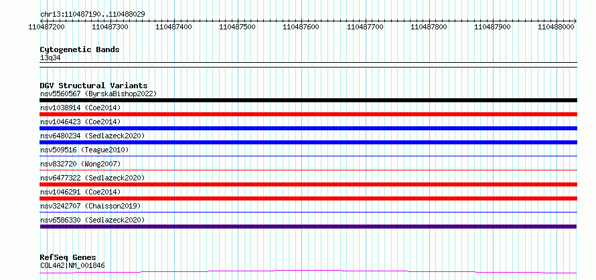596x280 pixels.
Task: Click the RefSeq Genes track heading
Action: pyautogui.click(x=68, y=258)
